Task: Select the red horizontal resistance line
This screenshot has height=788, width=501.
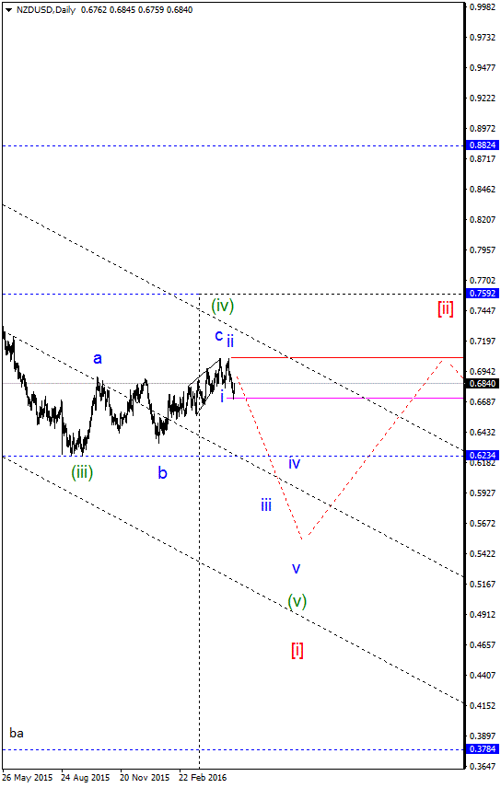Action: point(346,357)
